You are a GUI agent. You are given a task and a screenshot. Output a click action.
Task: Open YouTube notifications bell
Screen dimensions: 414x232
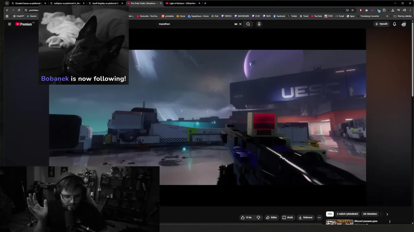(395, 24)
